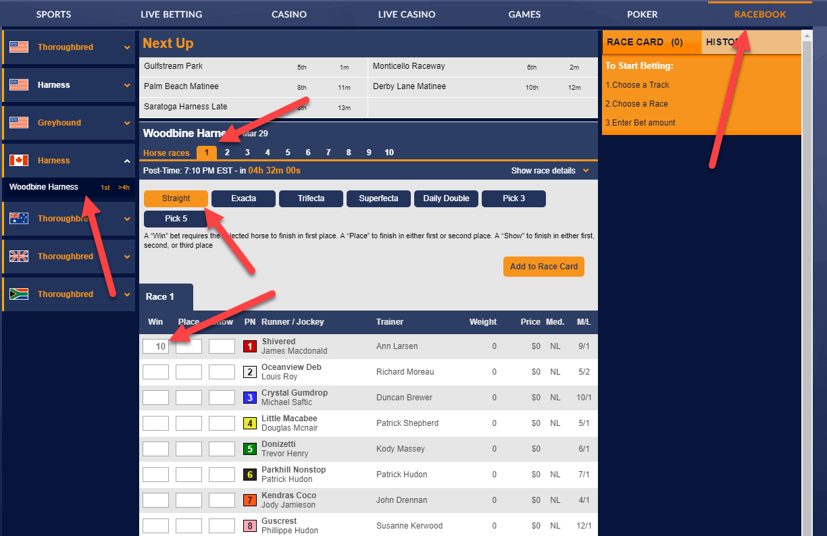Click Place field for Donizetti
The width and height of the screenshot is (827, 536).
click(189, 449)
